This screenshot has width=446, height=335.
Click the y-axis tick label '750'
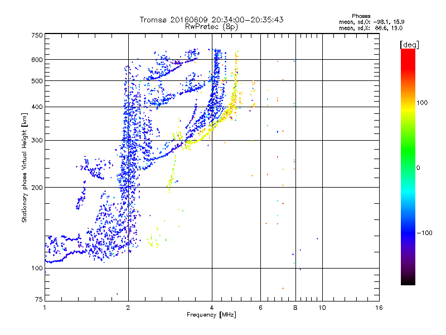tap(37, 35)
